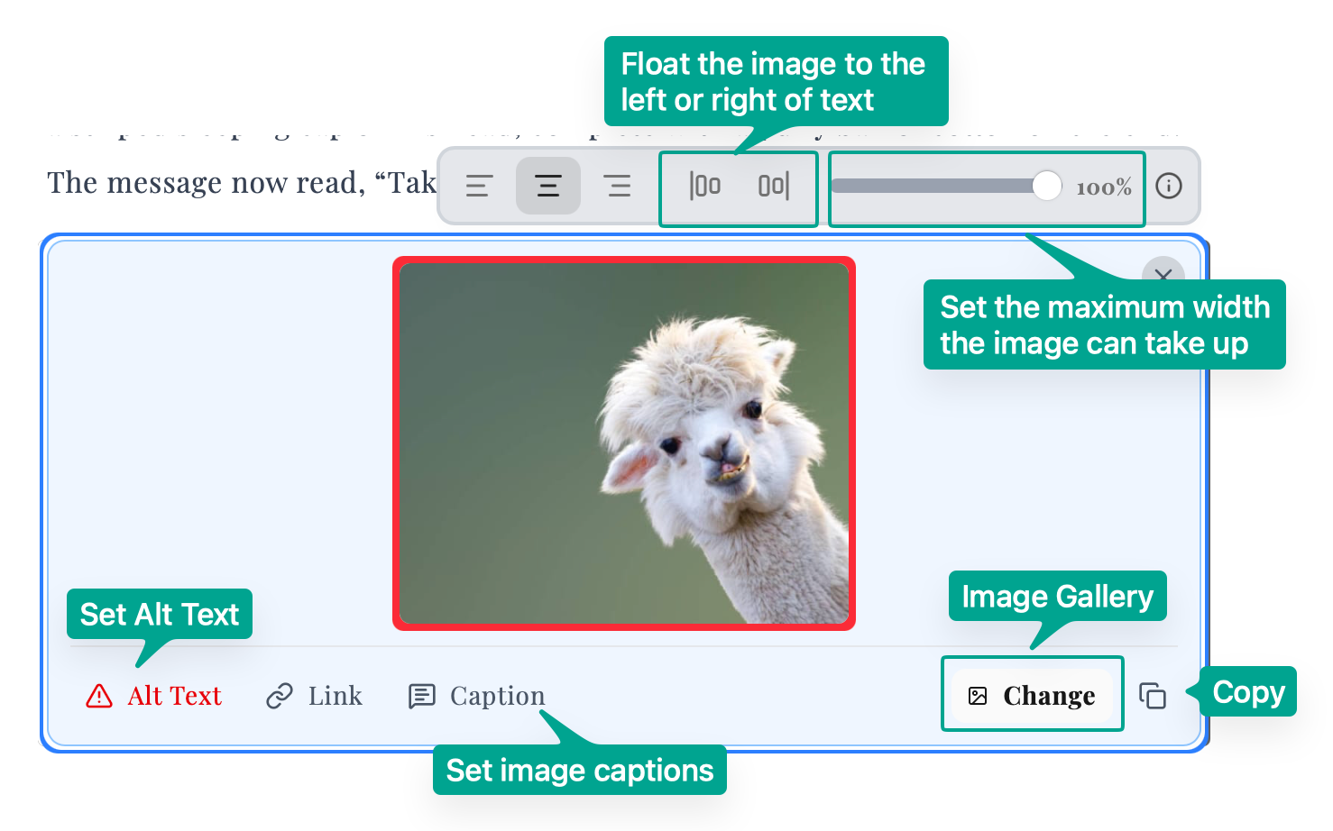Set alt text using the Alt Text label

[x=173, y=695]
